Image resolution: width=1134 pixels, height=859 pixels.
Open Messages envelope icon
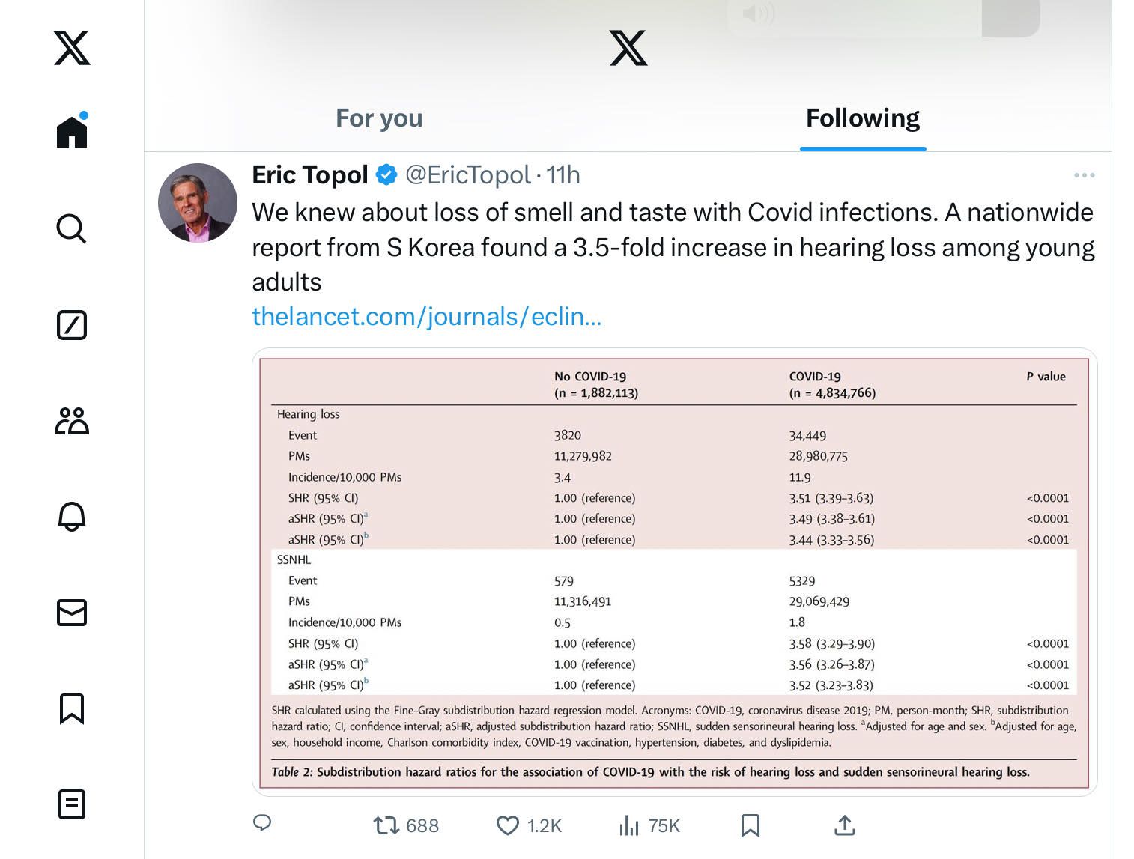pos(72,613)
